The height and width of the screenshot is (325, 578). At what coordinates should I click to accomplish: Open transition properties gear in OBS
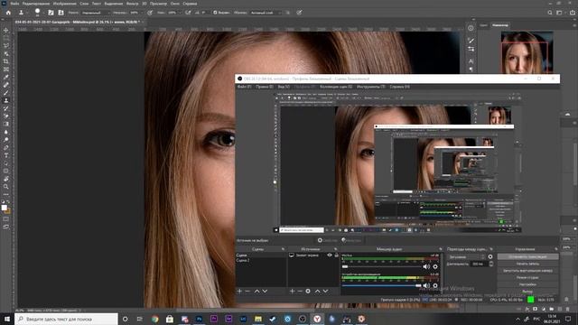pos(490,256)
